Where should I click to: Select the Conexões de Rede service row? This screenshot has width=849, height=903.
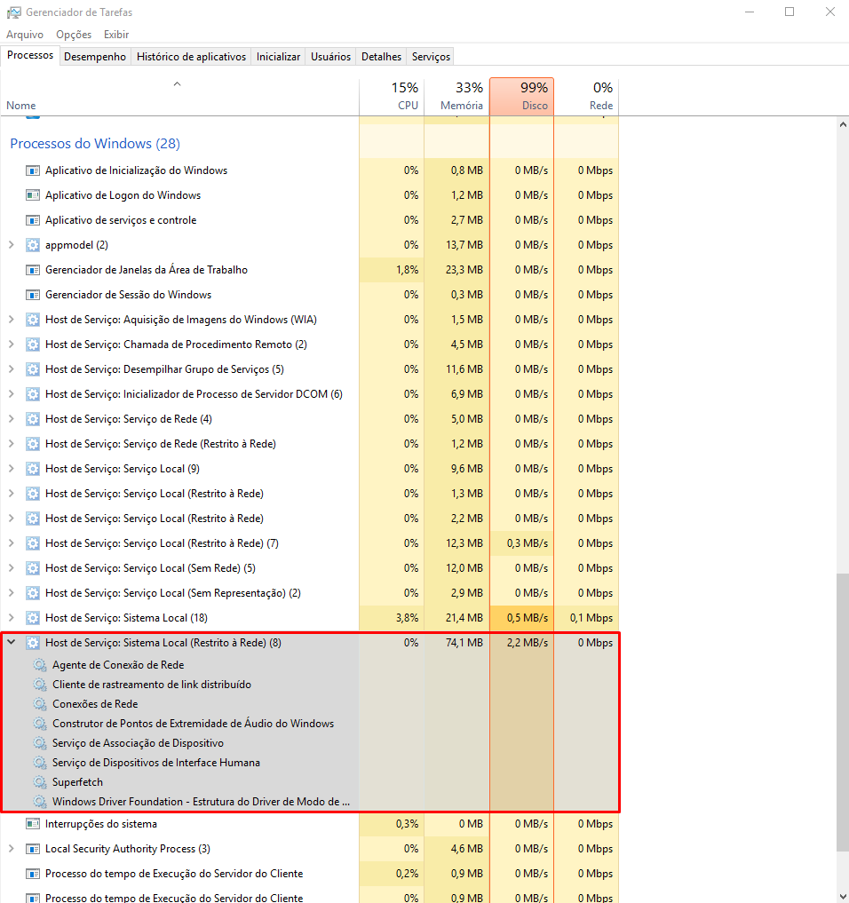pos(310,704)
